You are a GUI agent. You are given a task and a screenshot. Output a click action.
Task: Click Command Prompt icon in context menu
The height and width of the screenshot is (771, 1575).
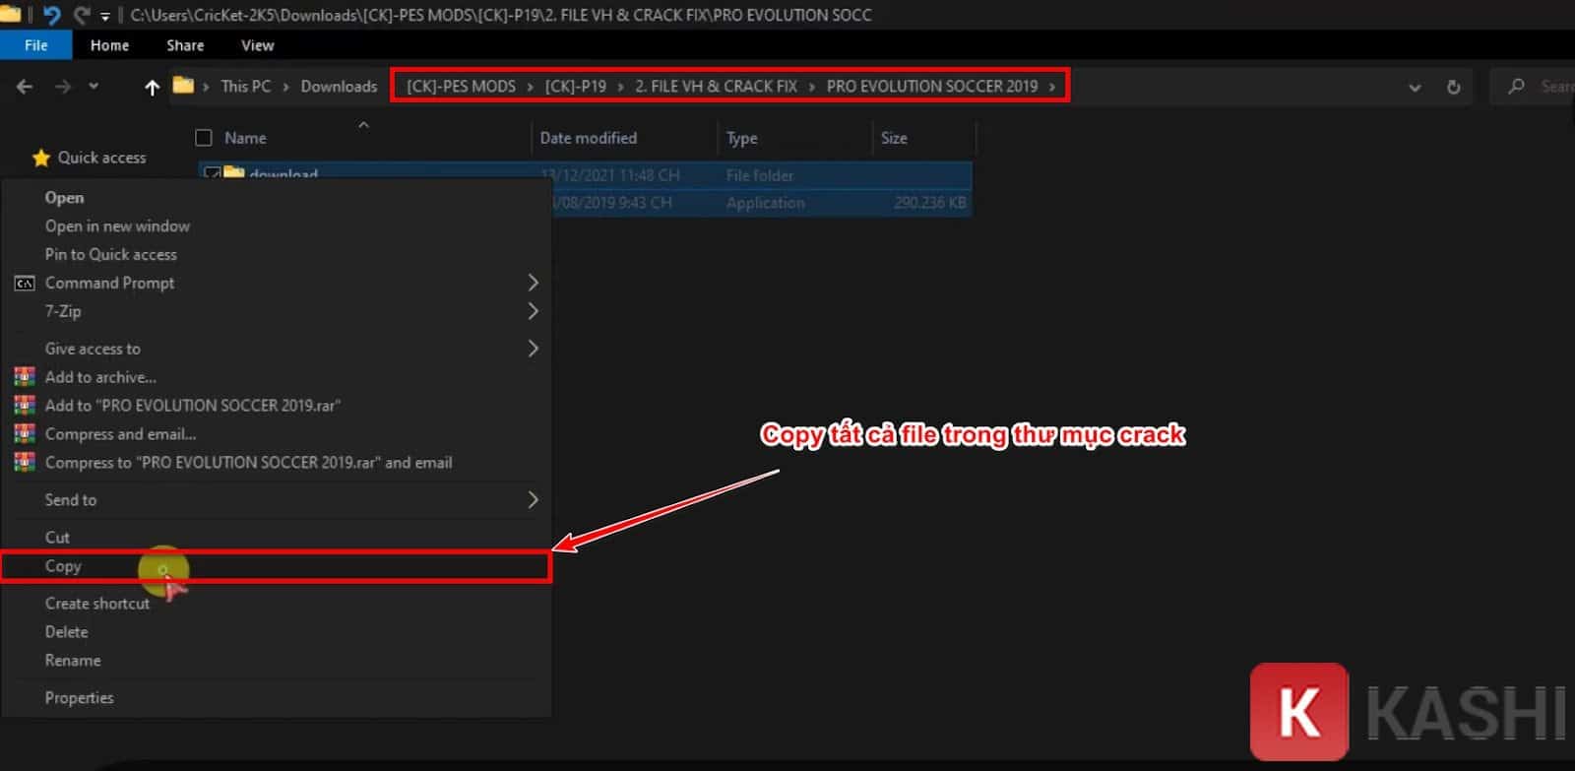pos(25,284)
